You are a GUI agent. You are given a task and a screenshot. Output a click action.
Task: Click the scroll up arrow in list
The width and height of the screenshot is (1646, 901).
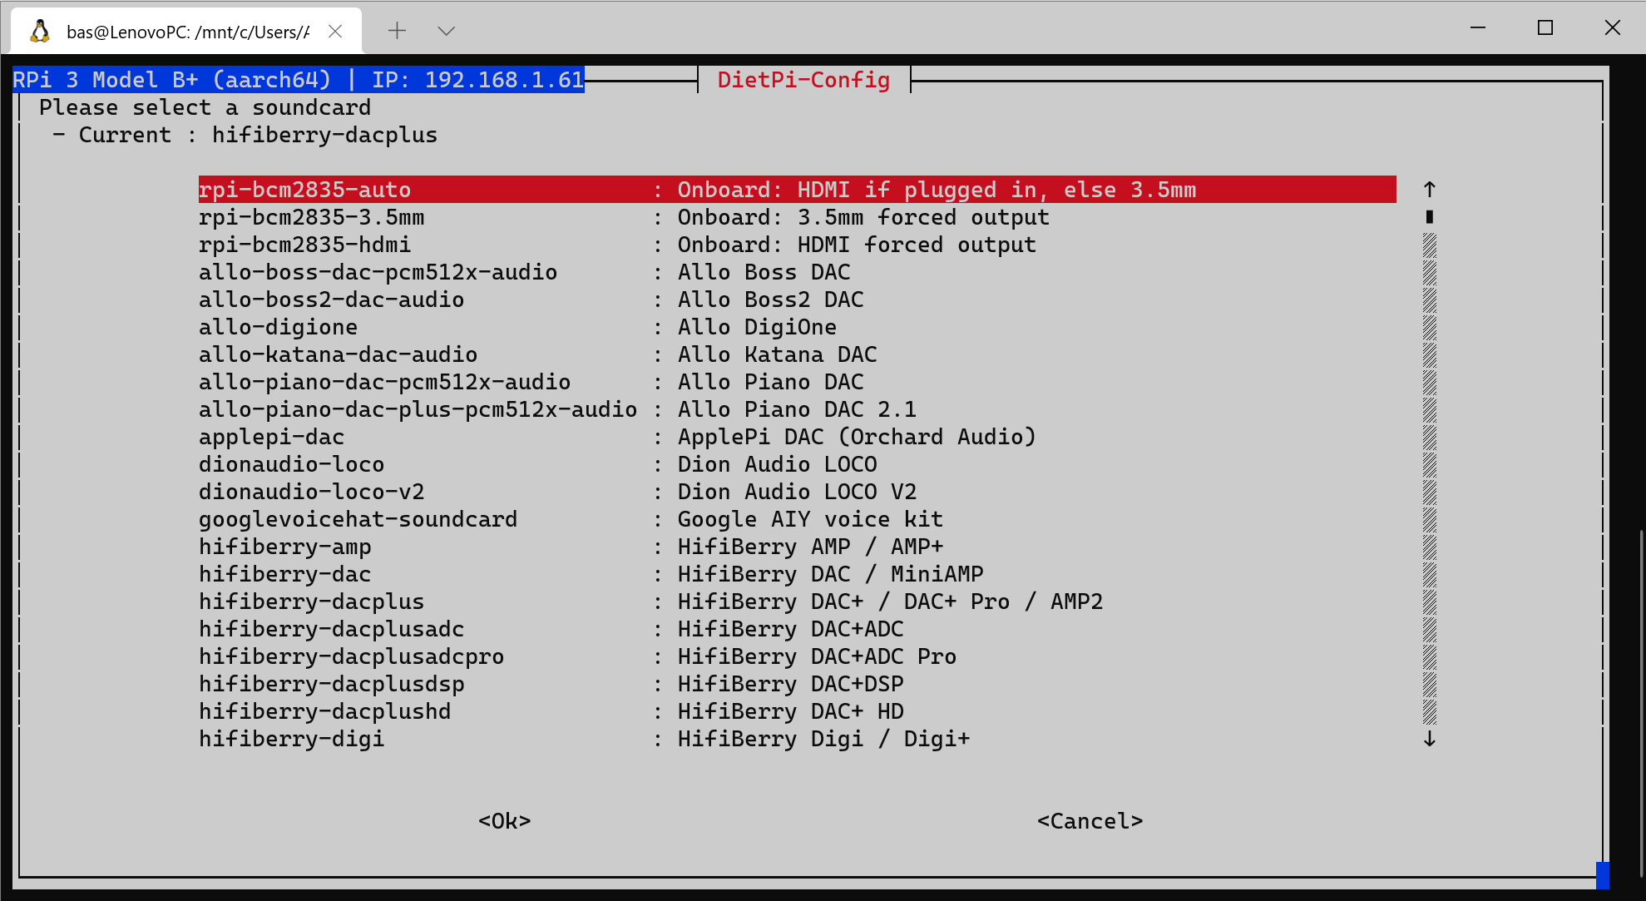[x=1429, y=190]
